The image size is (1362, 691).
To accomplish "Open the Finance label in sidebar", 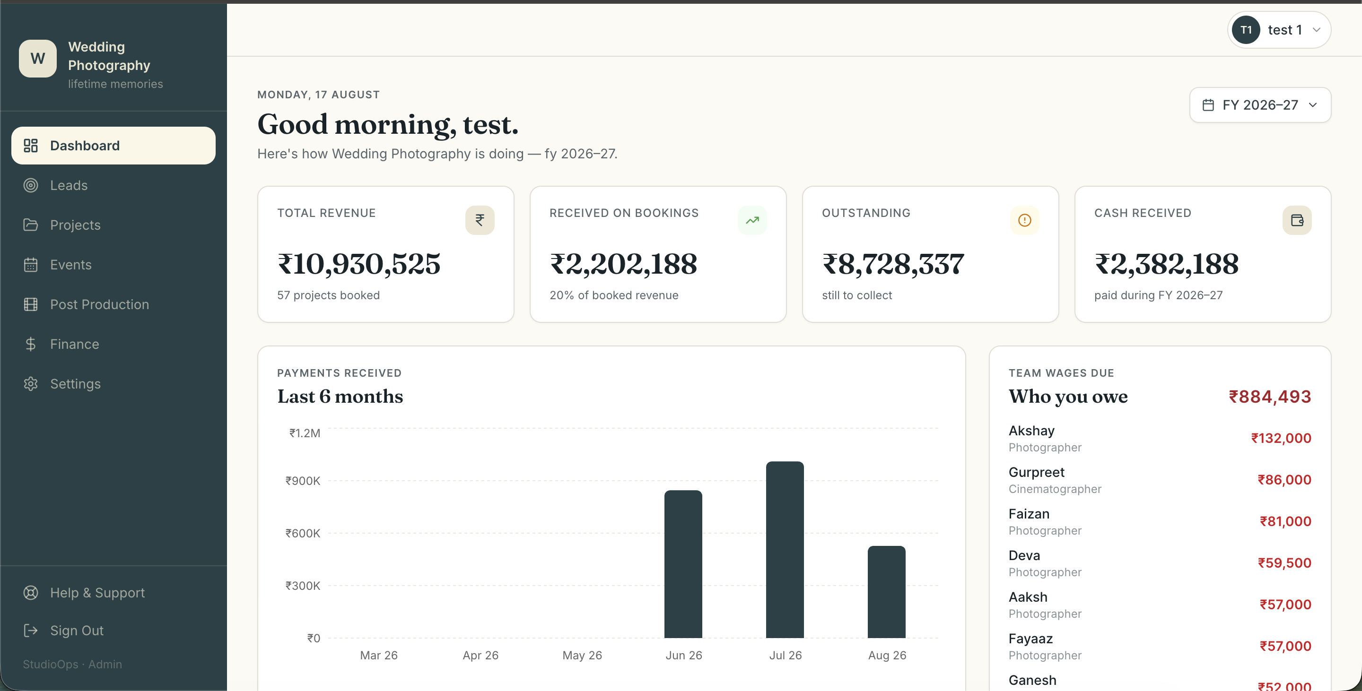I will [x=75, y=344].
